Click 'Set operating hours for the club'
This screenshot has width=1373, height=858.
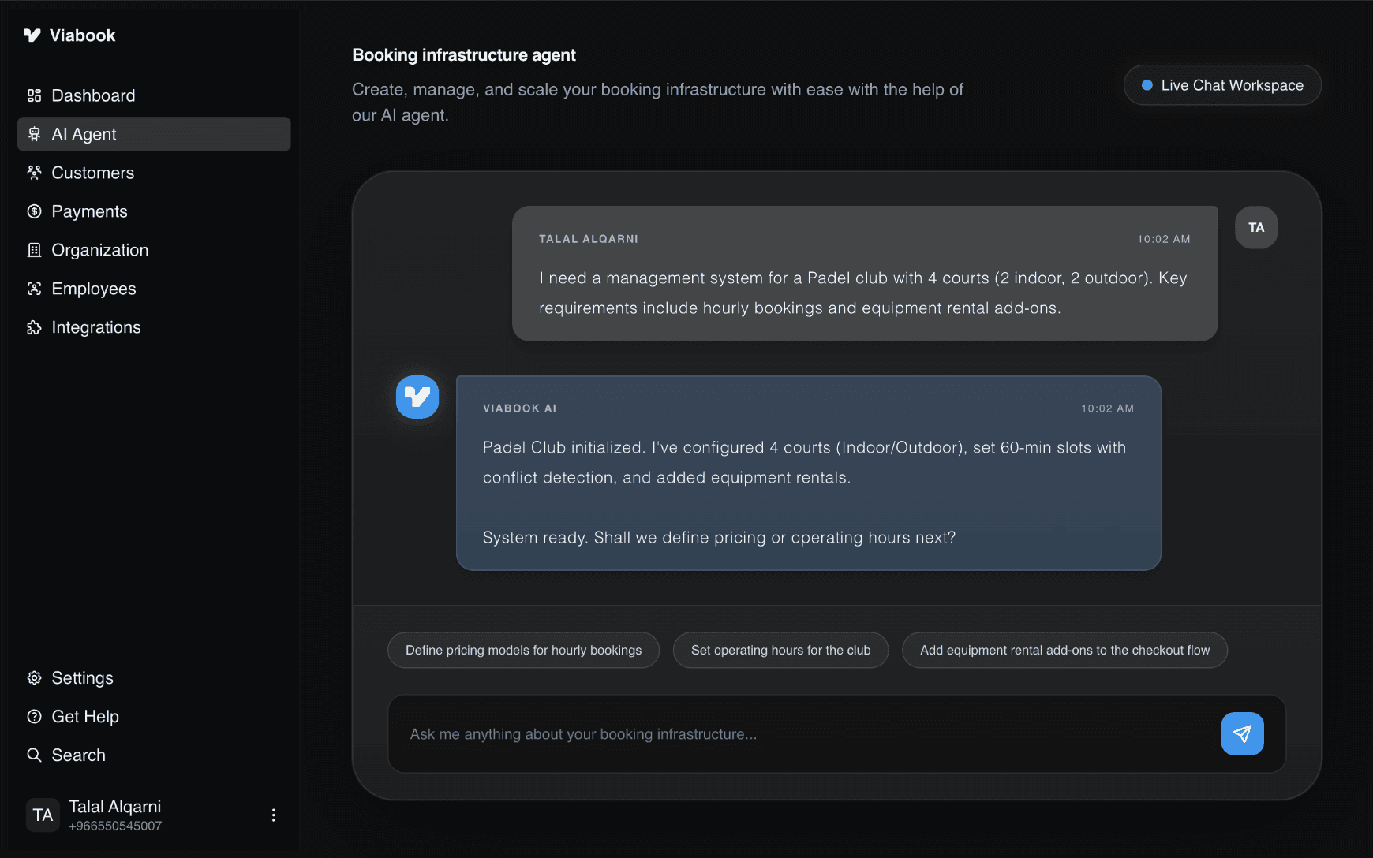780,650
